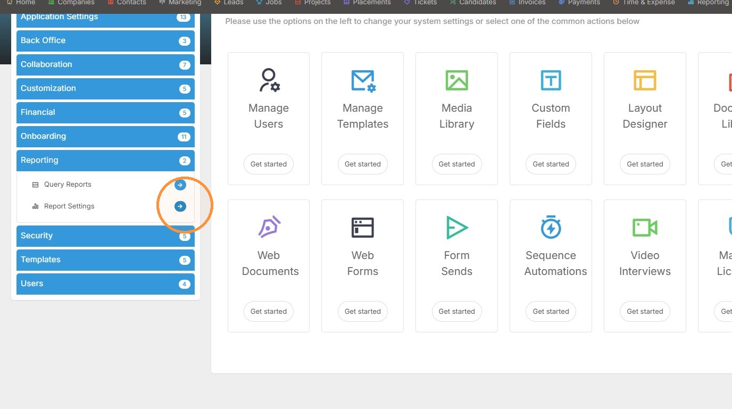Click the Manage Users person-gear icon
Screen dimensions: 732x409
[x=269, y=80]
